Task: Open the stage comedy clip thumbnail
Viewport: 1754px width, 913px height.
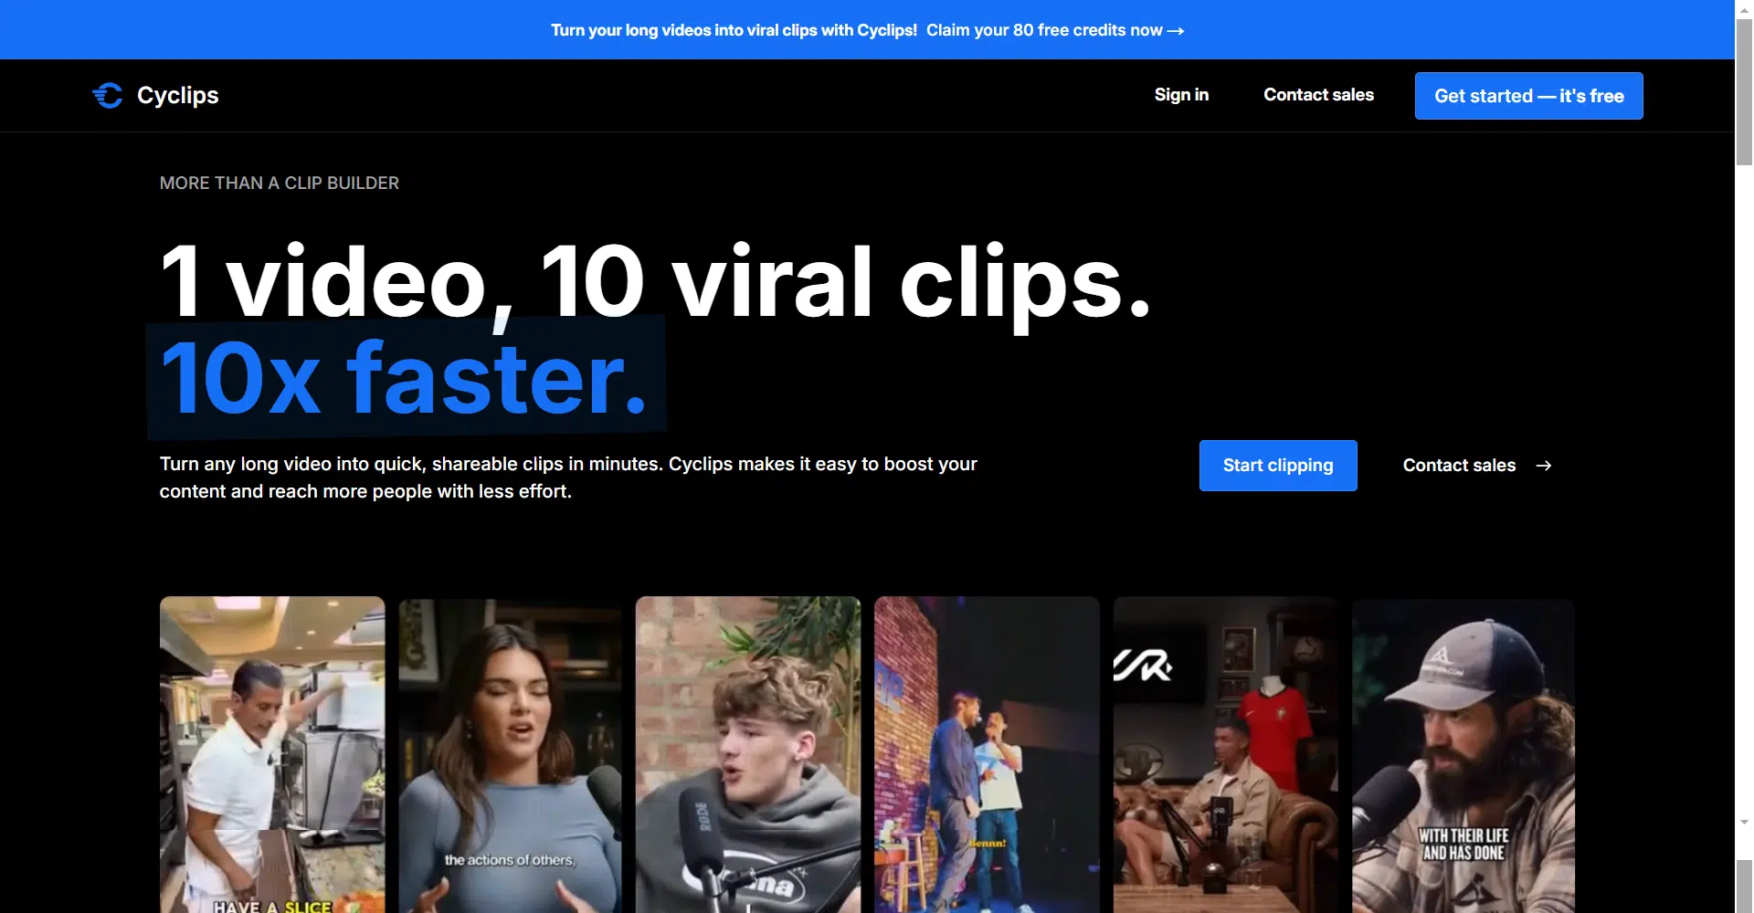Action: coord(986,753)
